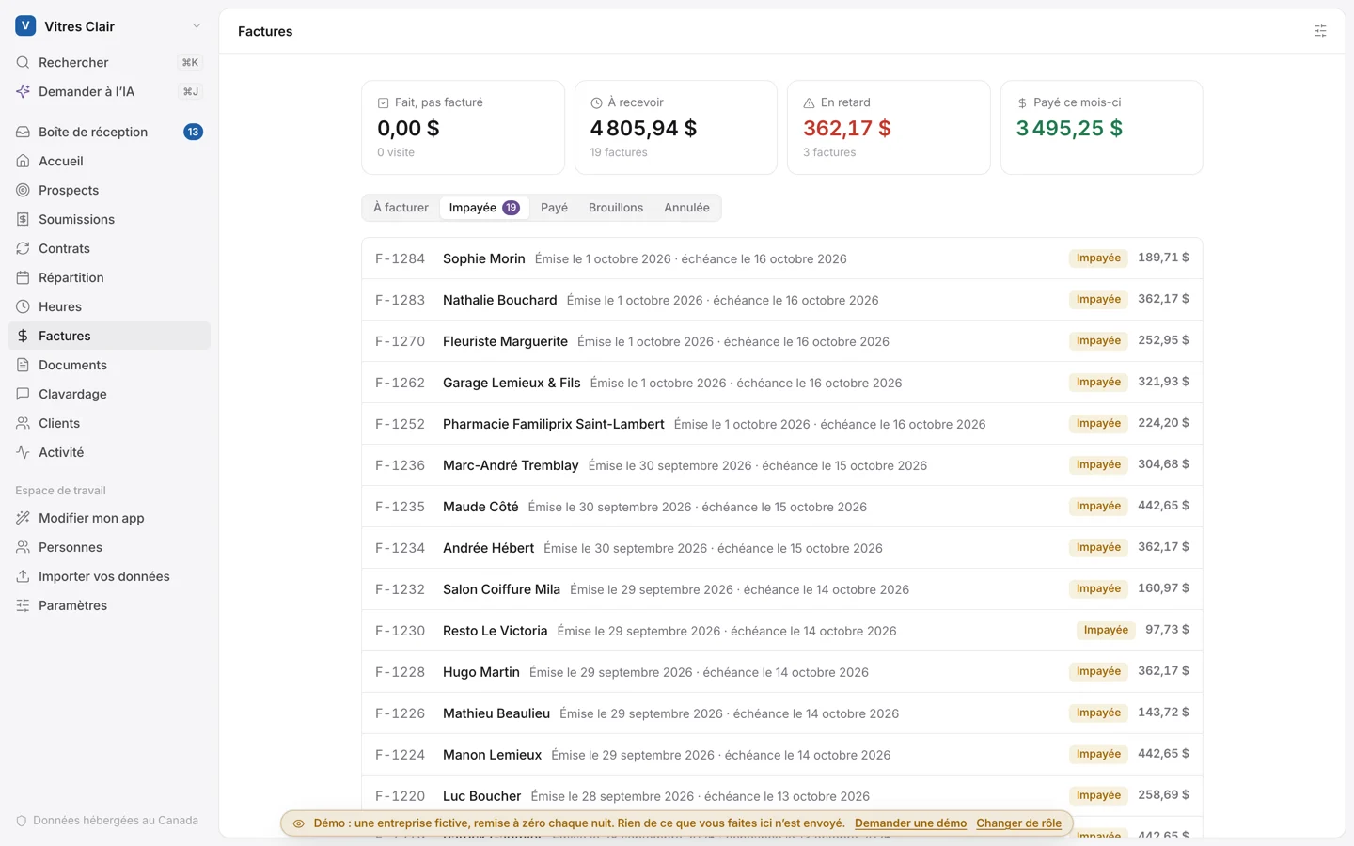The width and height of the screenshot is (1354, 846).
Task: Open invoice F-1284 for Sophie Morin
Action: pyautogui.click(x=782, y=258)
